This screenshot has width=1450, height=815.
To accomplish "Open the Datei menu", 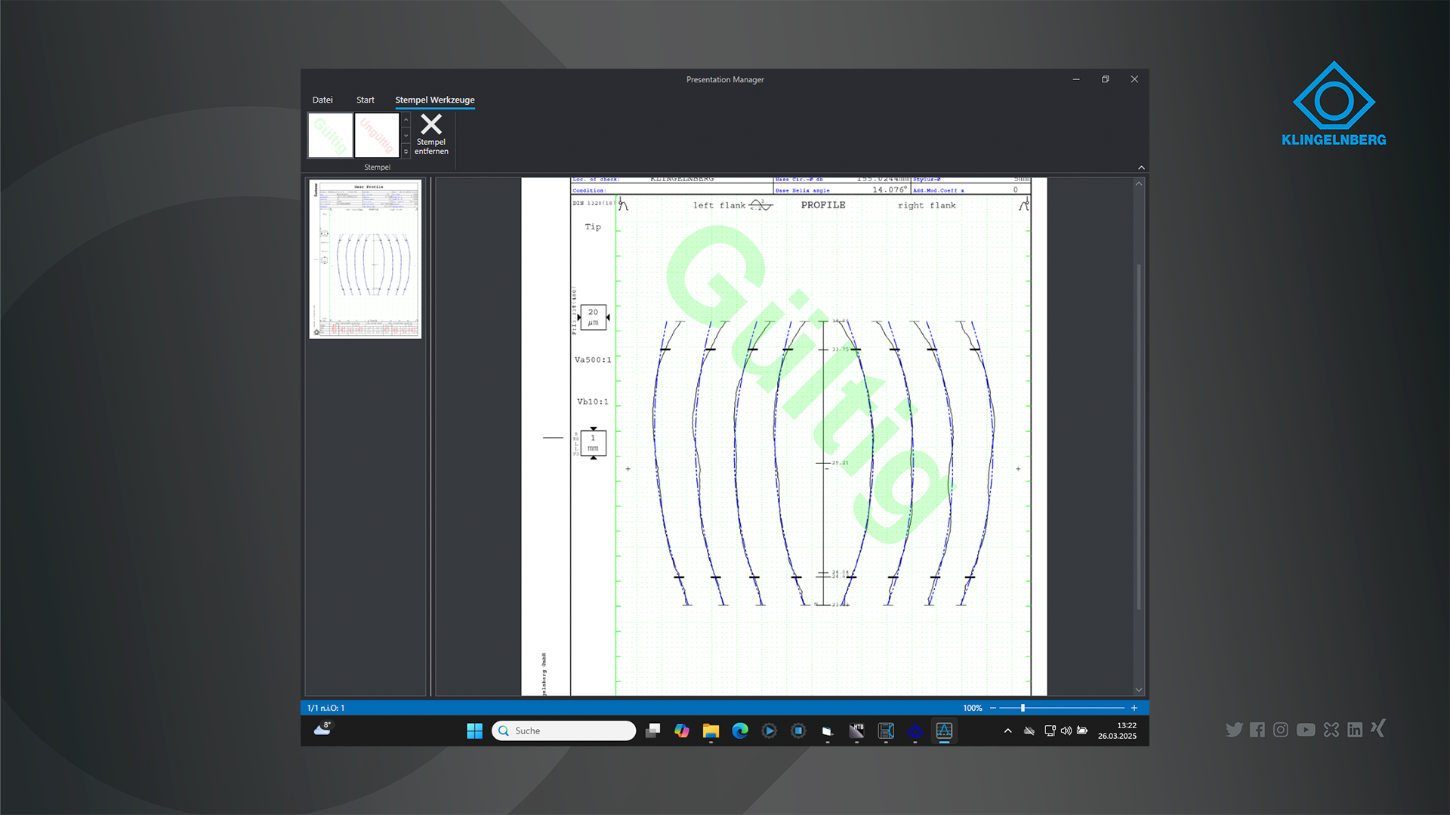I will pyautogui.click(x=322, y=100).
